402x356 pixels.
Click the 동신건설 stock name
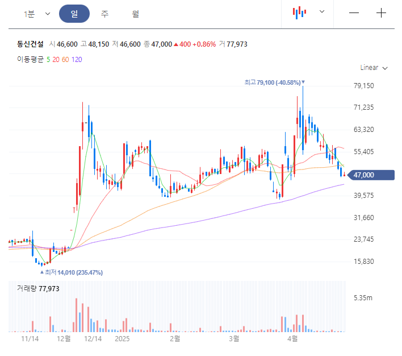pyautogui.click(x=30, y=44)
